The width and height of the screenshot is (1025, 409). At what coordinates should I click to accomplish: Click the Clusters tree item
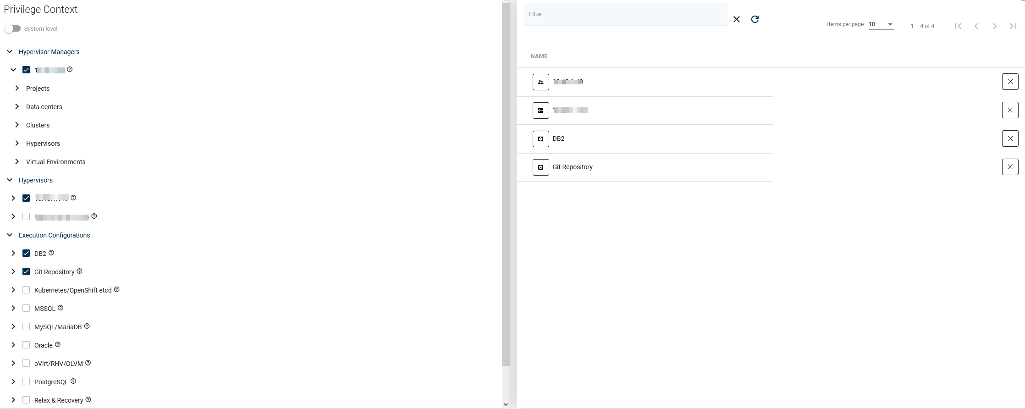coord(38,125)
